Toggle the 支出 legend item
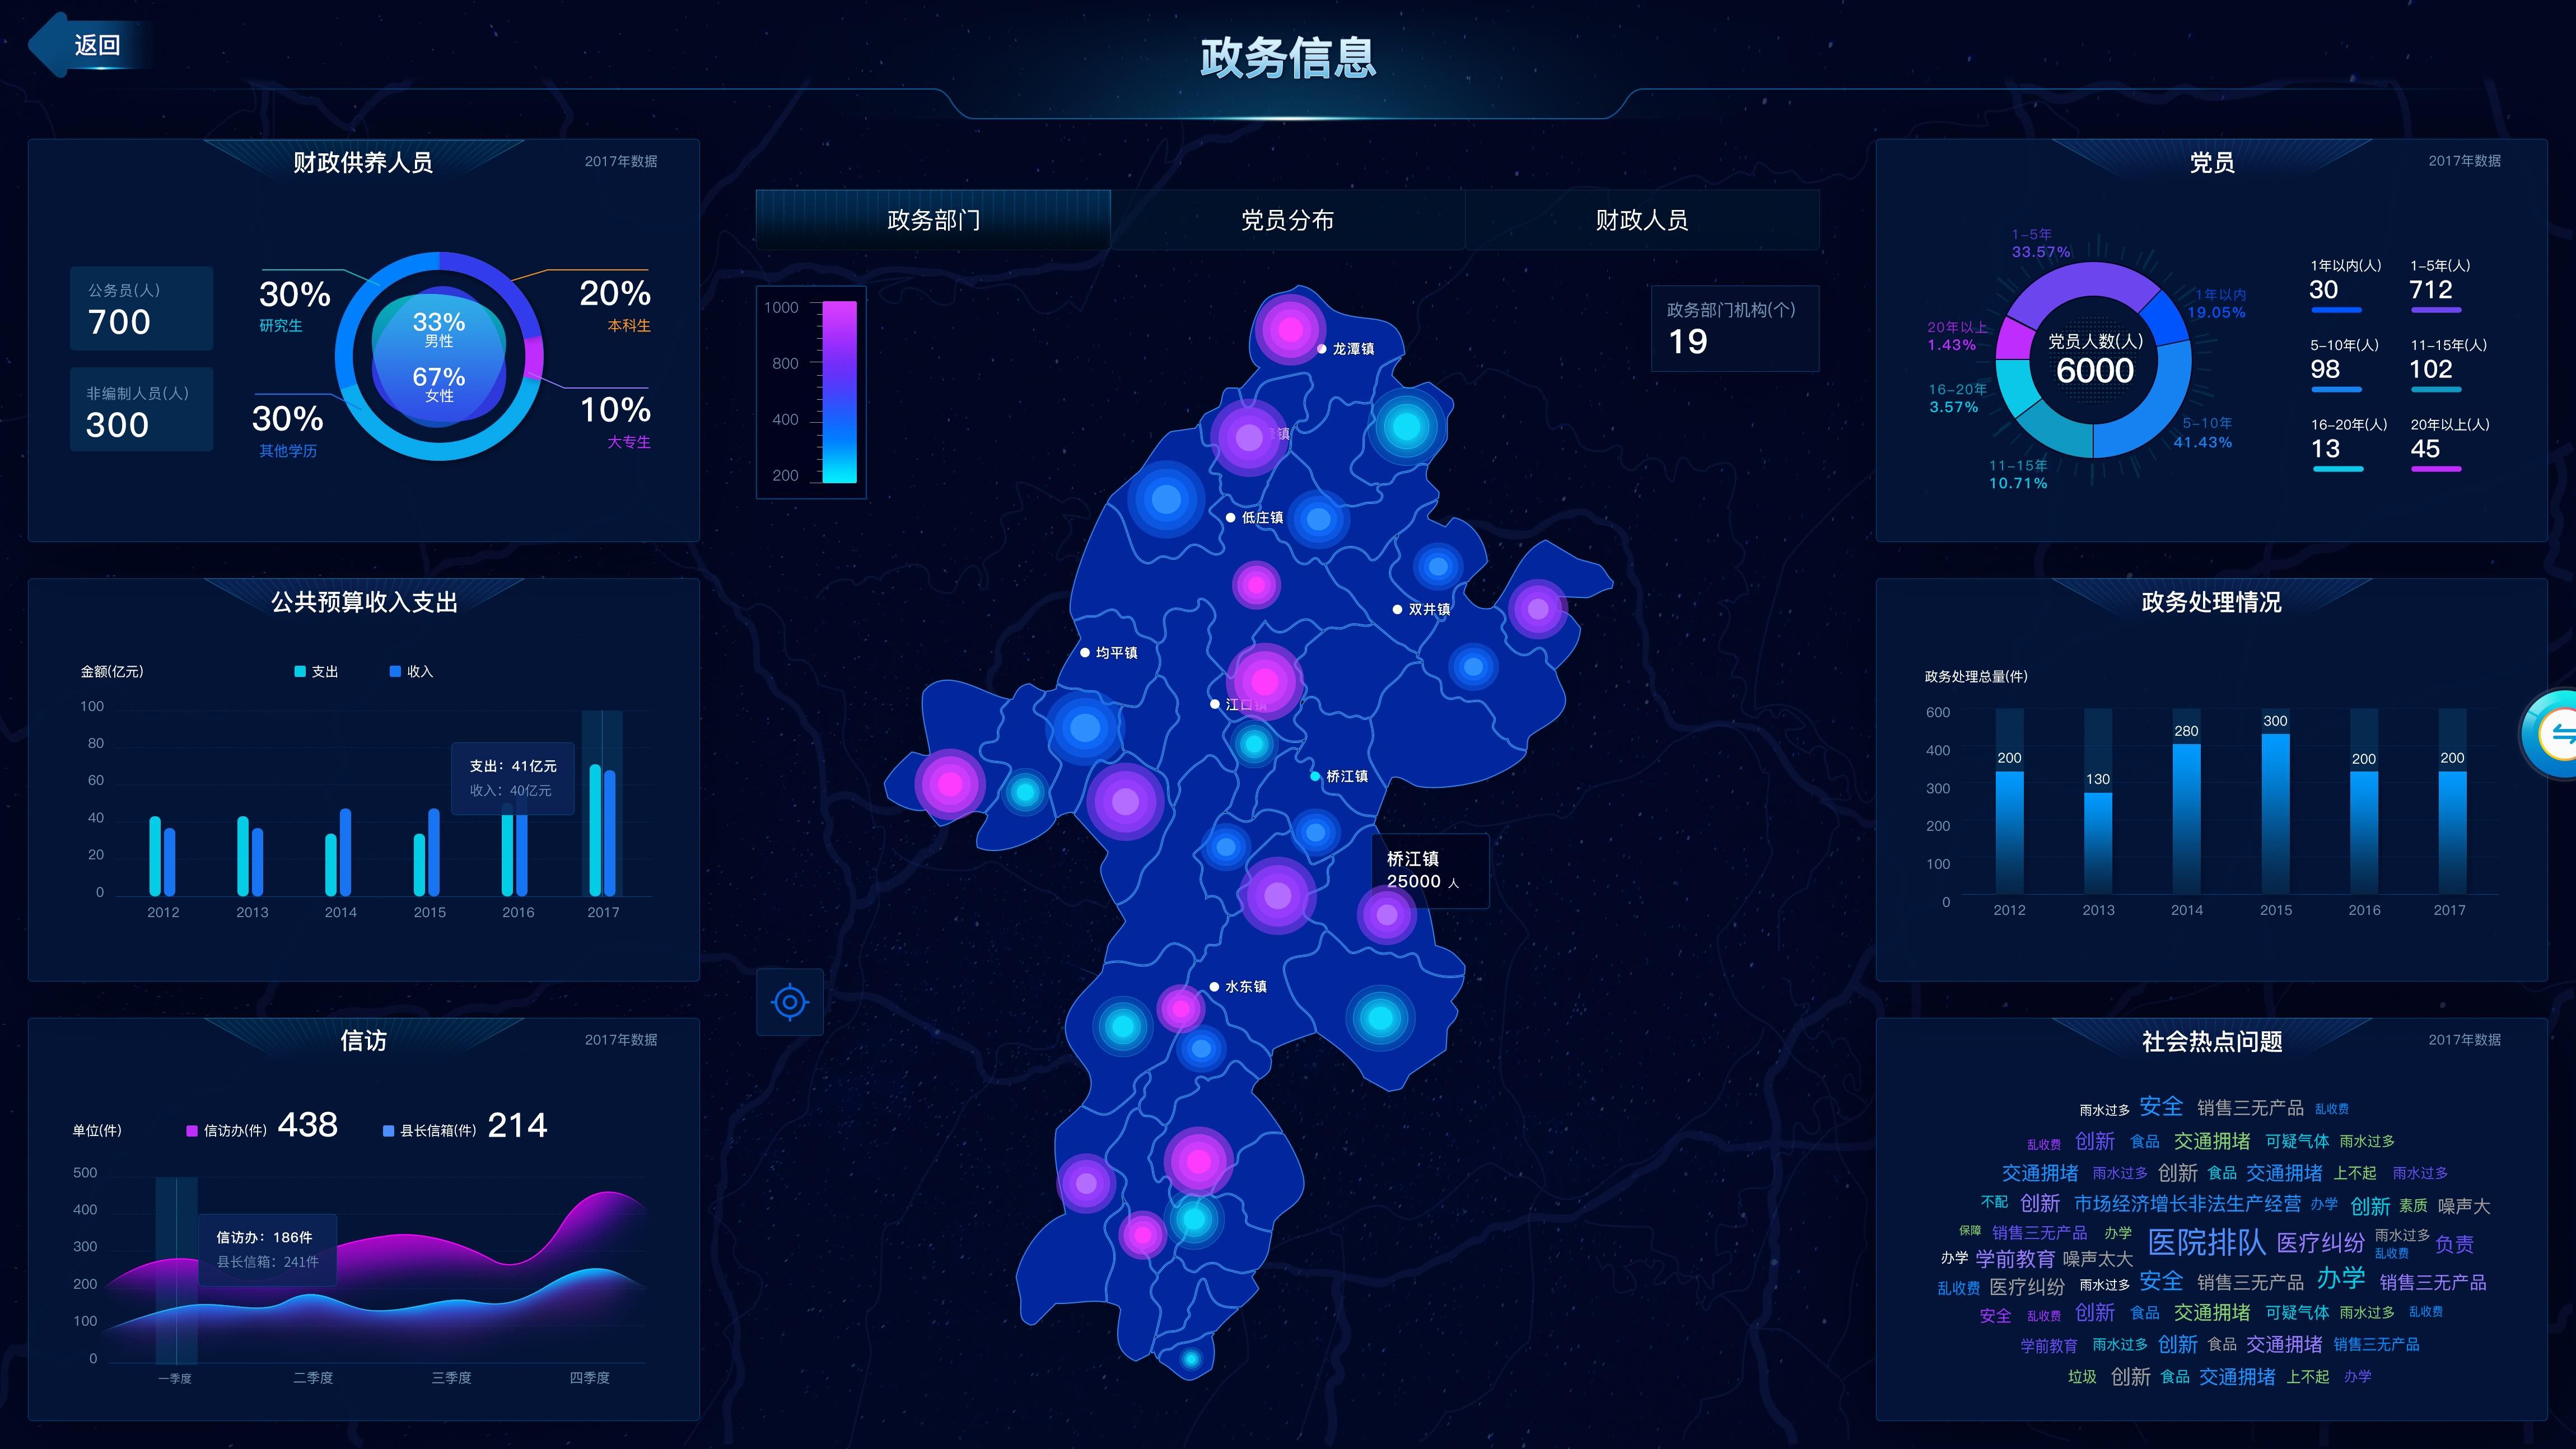Viewport: 2576px width, 1449px height. pyautogui.click(x=315, y=671)
